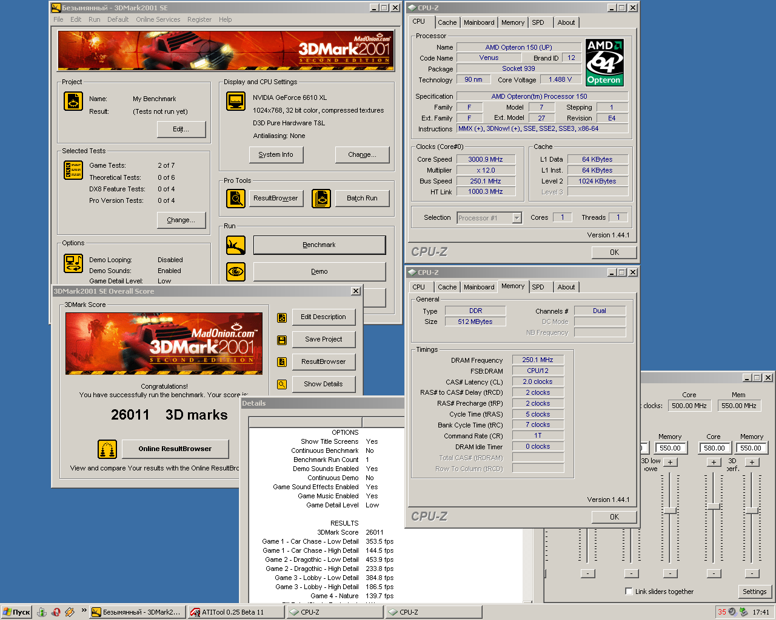The image size is (776, 620).
Task: Open the Register menu
Action: tap(199, 19)
